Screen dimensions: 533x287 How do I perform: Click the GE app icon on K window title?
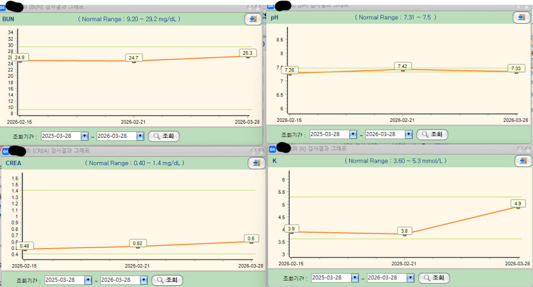tap(273, 149)
